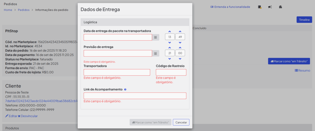Click help icon beside Link de Acompanhamento
This screenshot has width=315, height=131.
[x=125, y=90]
